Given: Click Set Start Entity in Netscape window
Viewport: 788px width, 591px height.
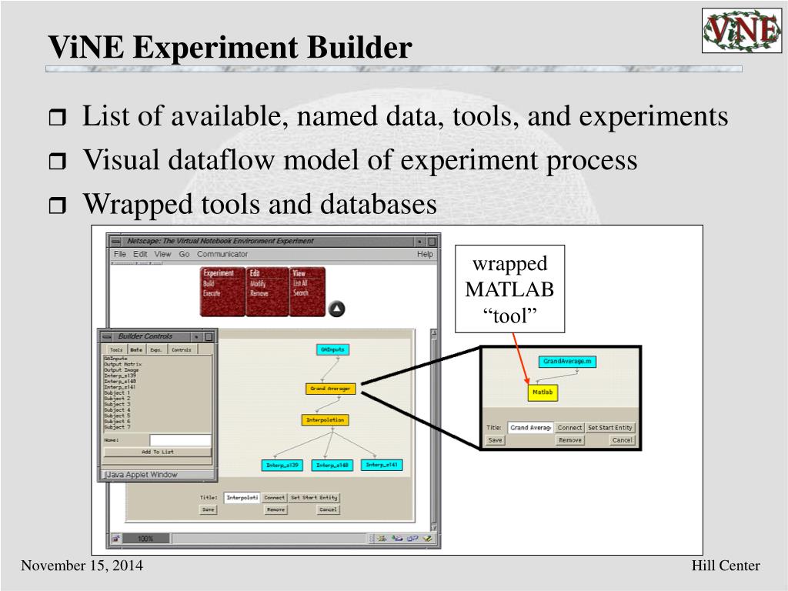Looking at the screenshot, I should click(x=314, y=498).
